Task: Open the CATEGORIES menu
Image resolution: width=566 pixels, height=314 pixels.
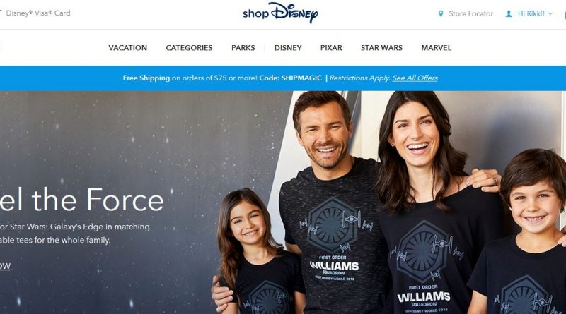Action: click(x=189, y=47)
